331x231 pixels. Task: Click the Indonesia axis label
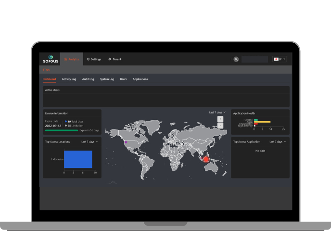point(57,159)
